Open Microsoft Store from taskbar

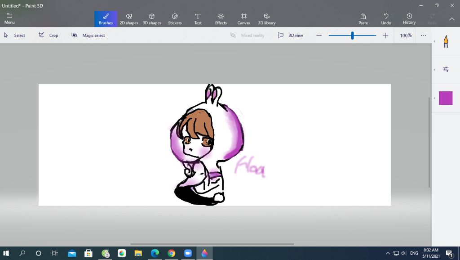pyautogui.click(x=88, y=253)
